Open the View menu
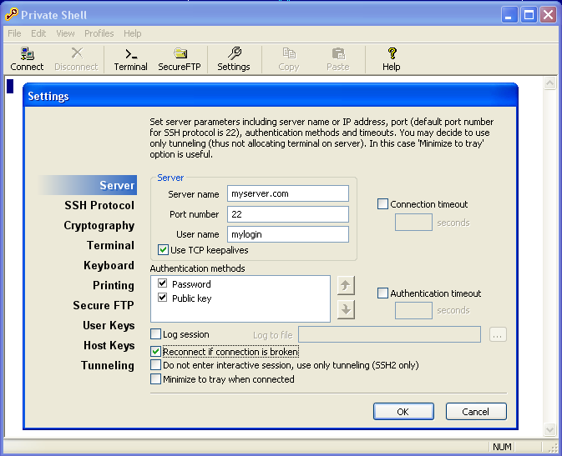 click(65, 33)
